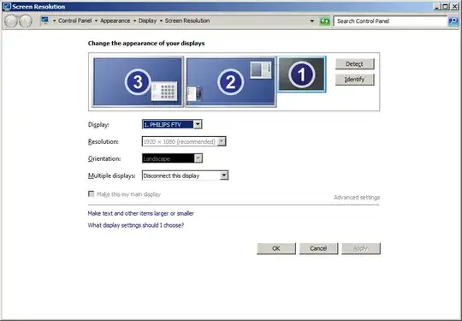The image size is (462, 321).
Task: Click in Search Control Panel field
Action: (390, 21)
